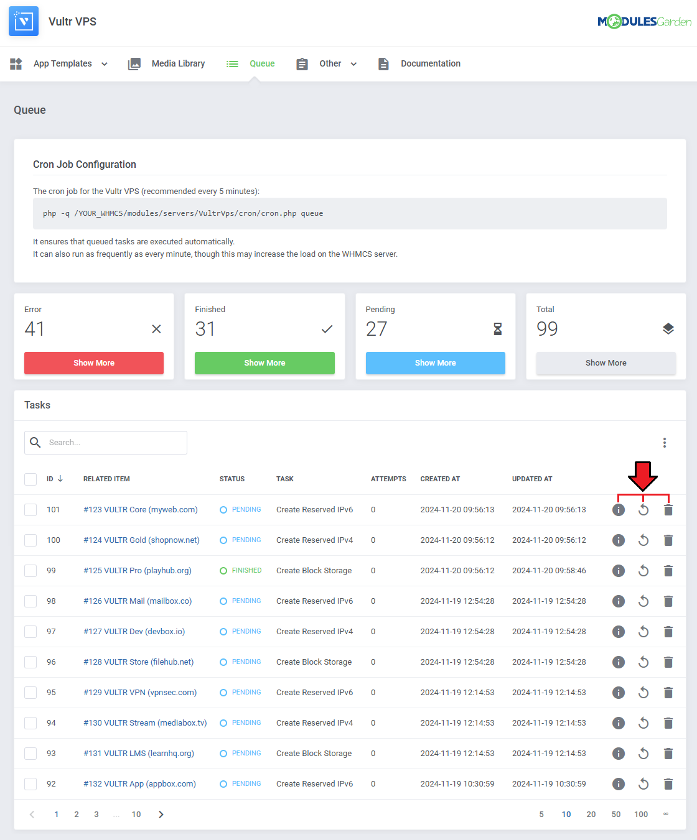
Task: Show more Total tasks
Action: point(606,363)
